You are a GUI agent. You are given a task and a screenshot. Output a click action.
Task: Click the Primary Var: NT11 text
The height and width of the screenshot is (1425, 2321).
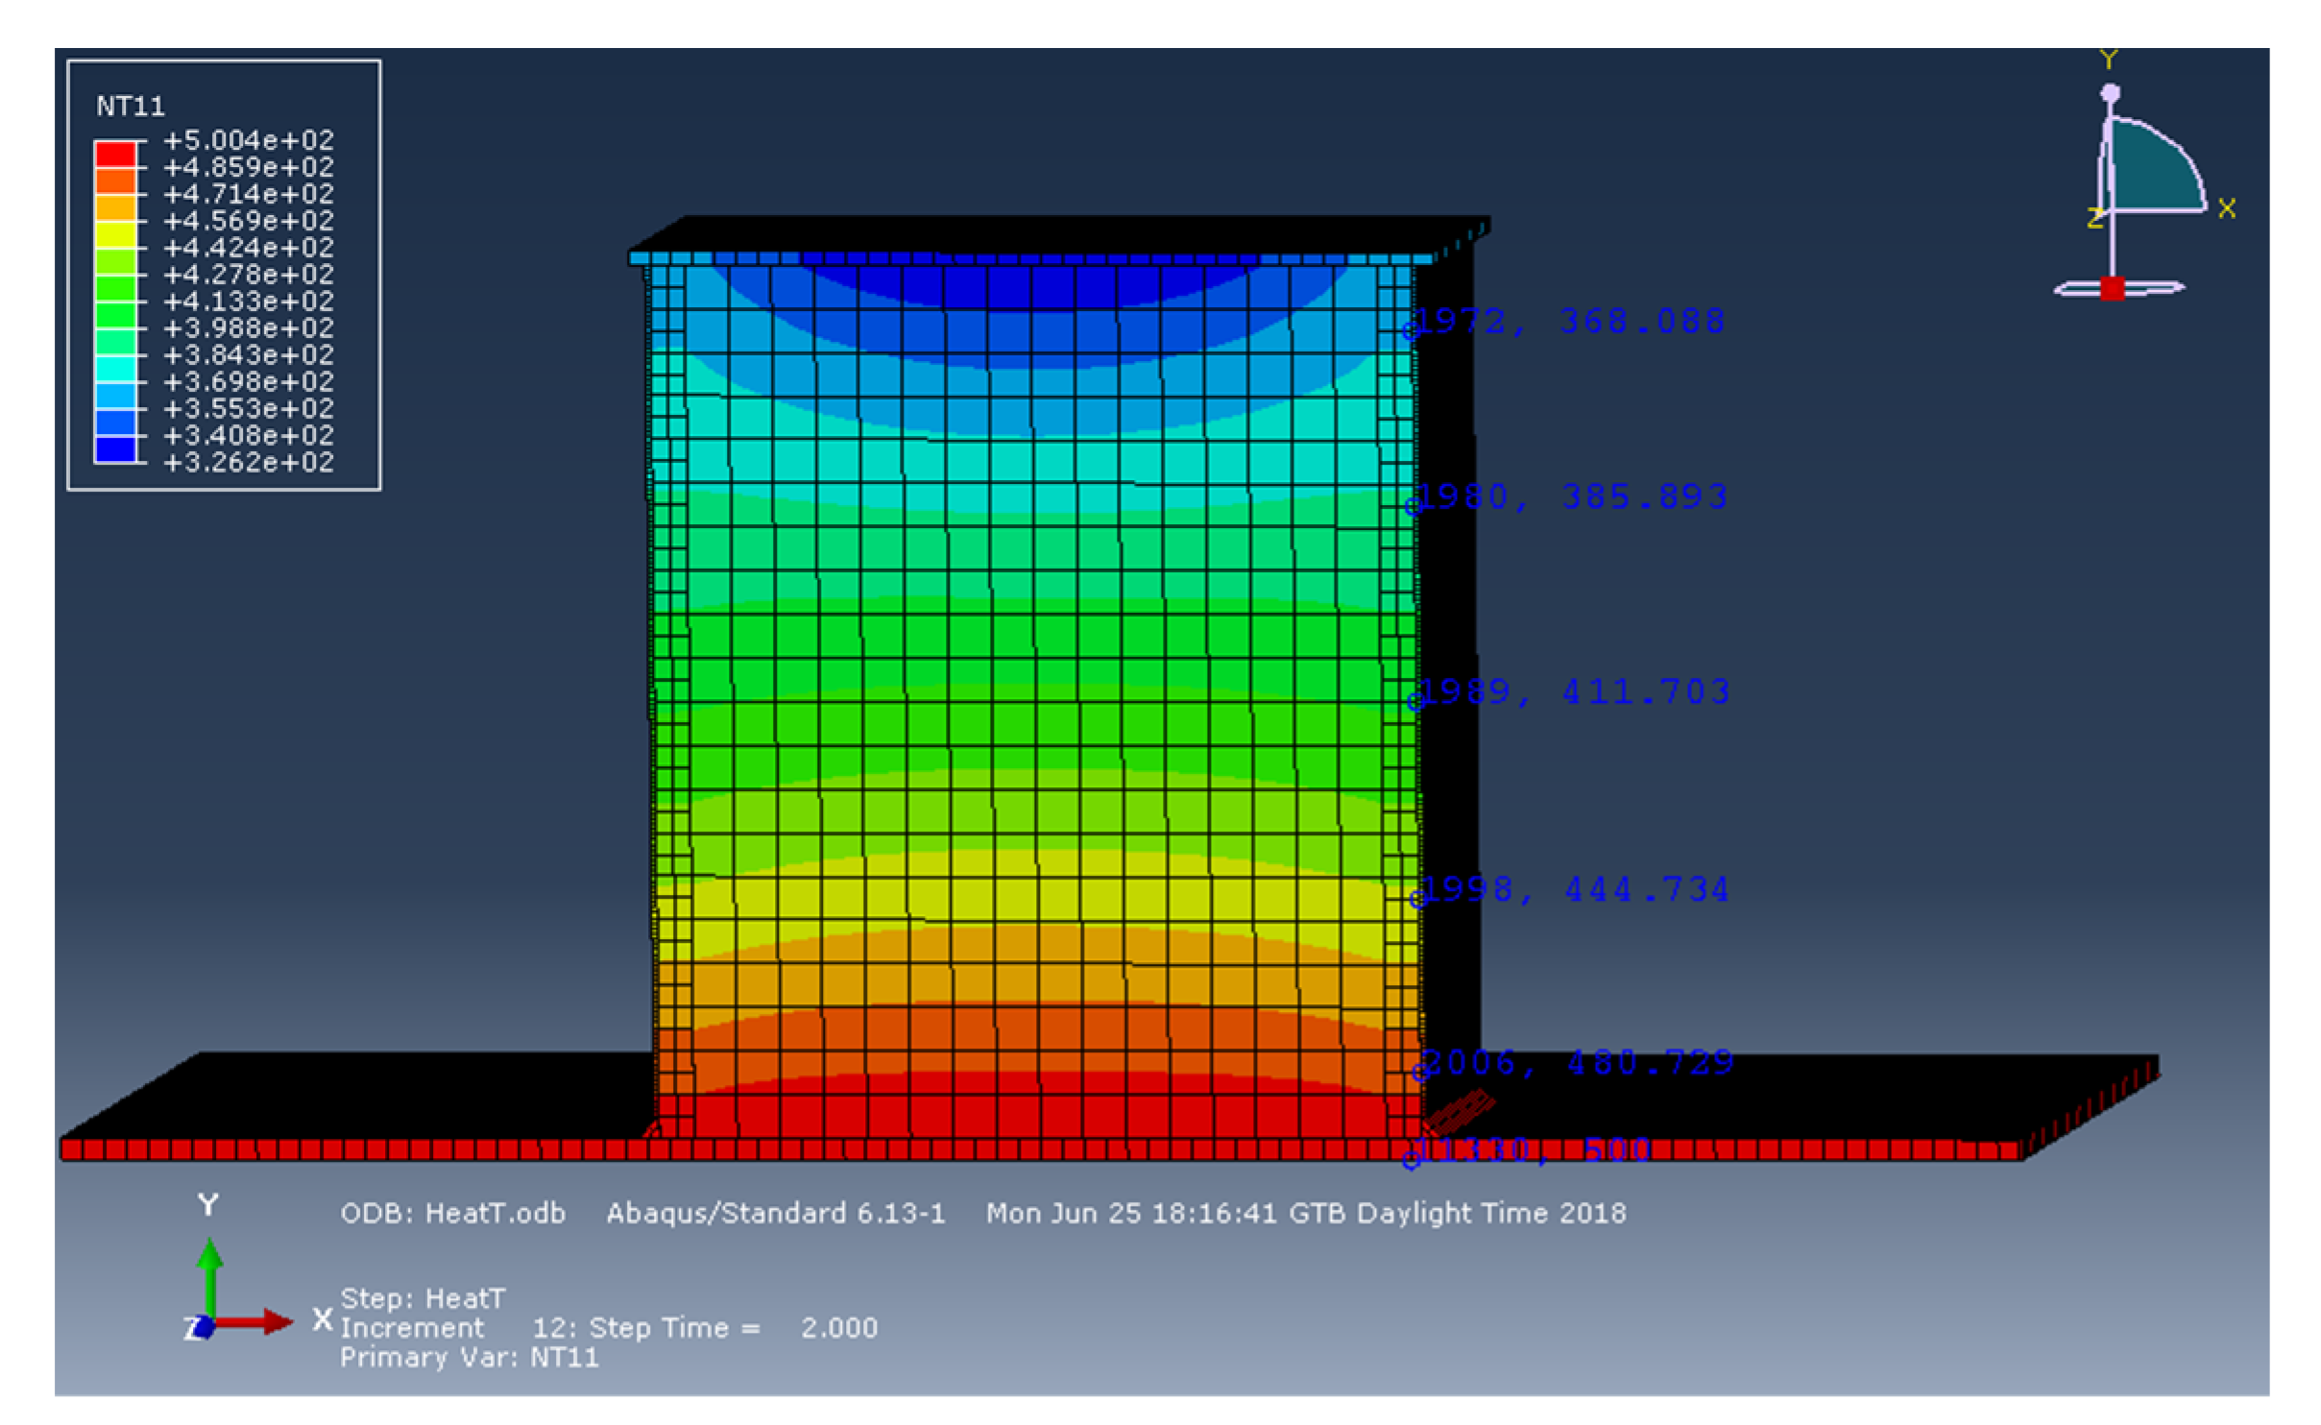[470, 1358]
